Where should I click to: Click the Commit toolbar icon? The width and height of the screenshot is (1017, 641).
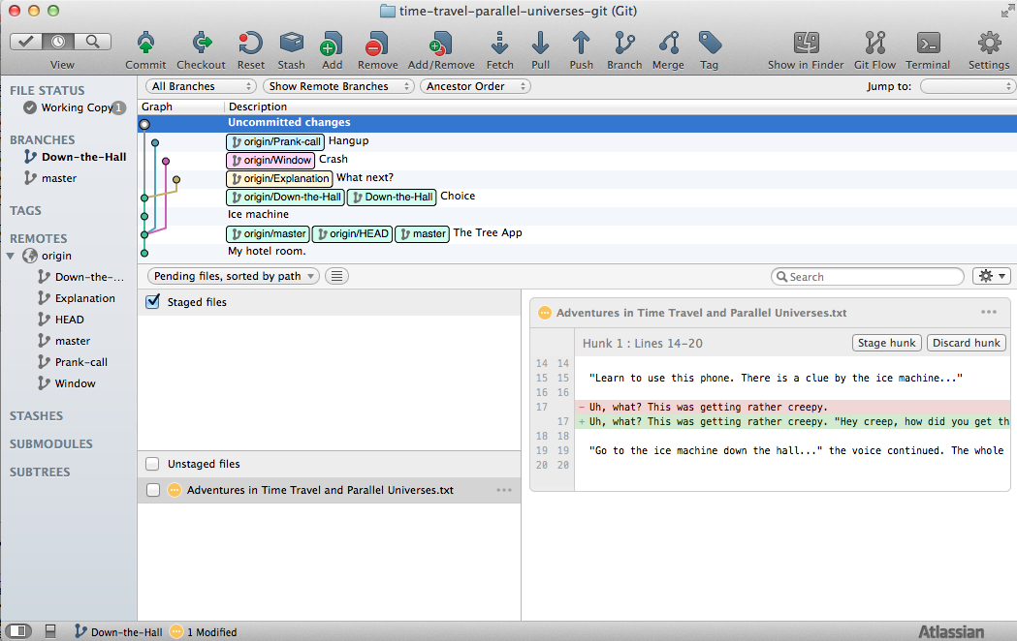[145, 44]
